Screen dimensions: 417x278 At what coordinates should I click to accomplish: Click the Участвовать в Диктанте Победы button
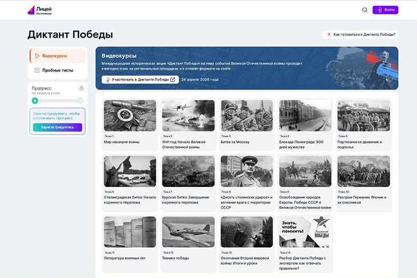(140, 80)
